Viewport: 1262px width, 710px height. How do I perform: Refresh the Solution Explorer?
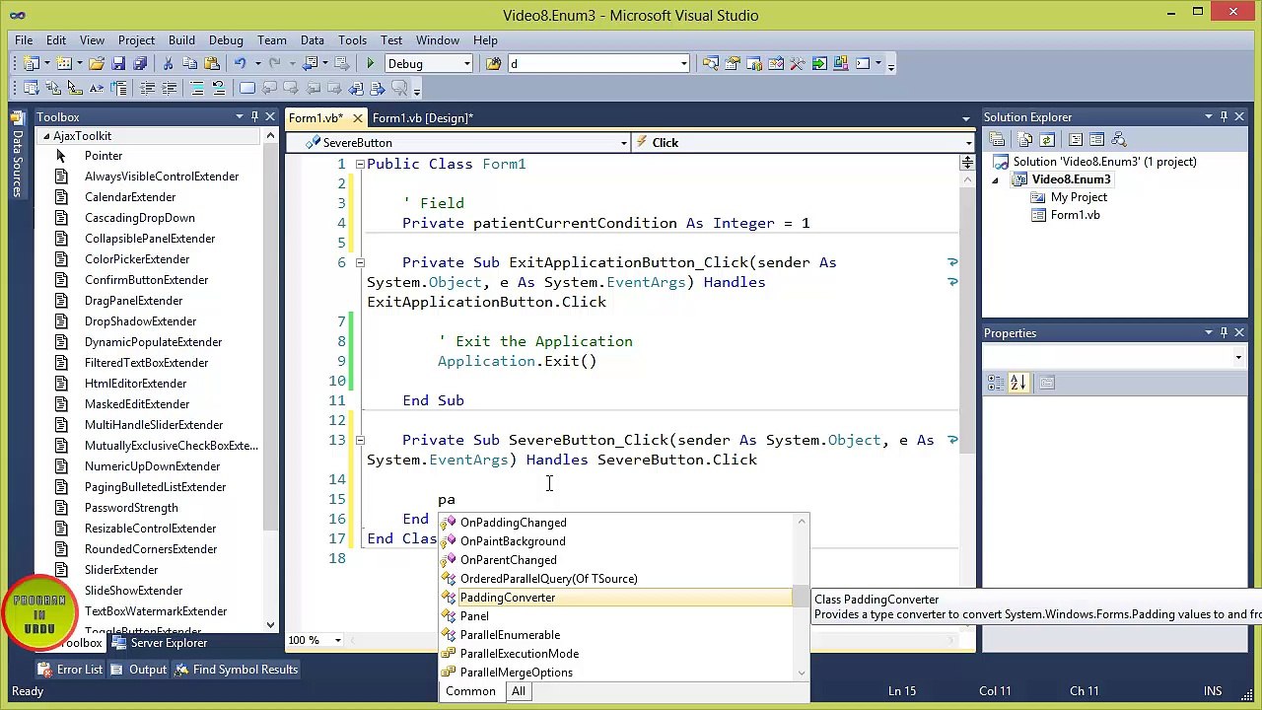pyautogui.click(x=1047, y=140)
